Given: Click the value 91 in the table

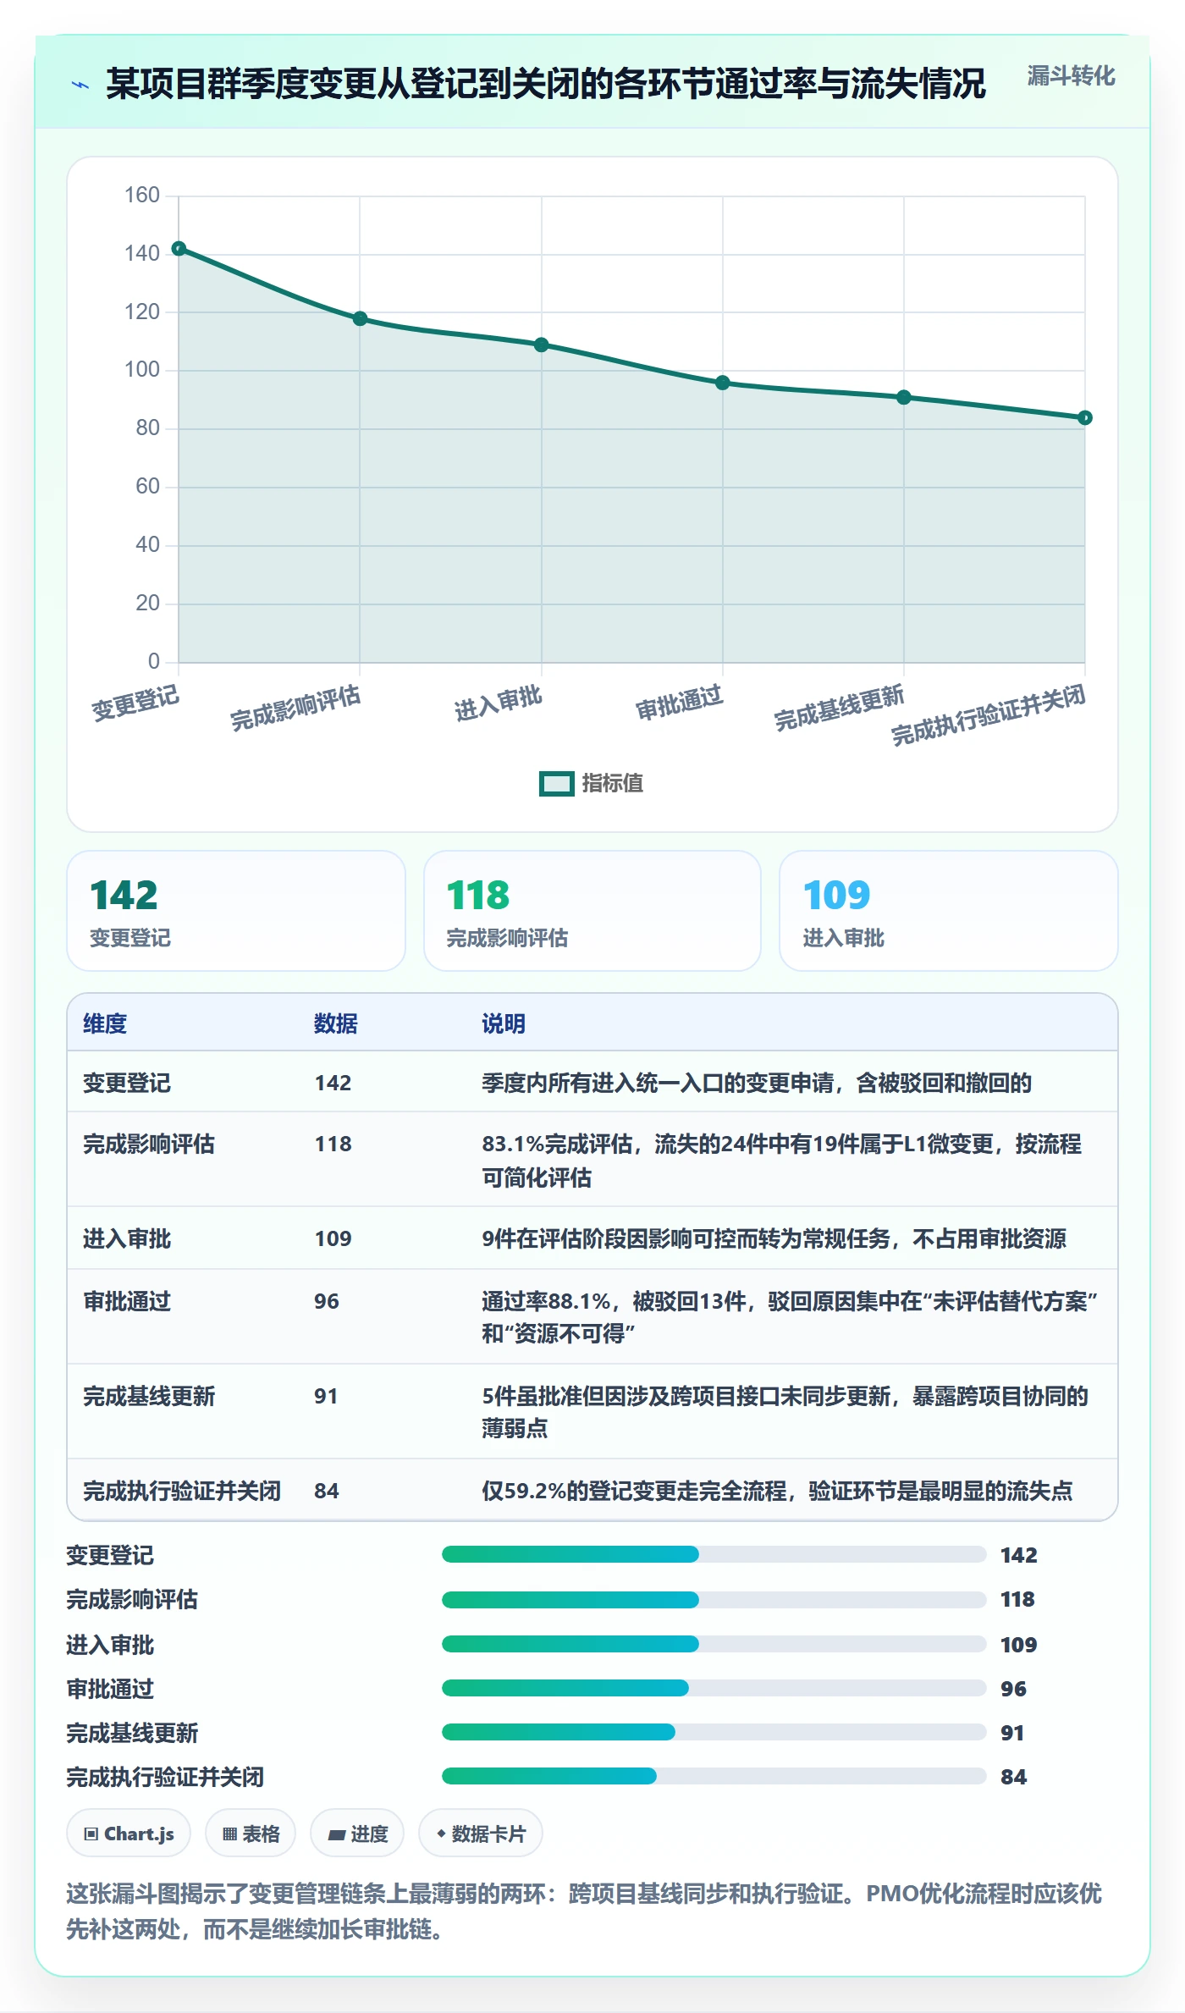Looking at the screenshot, I should pos(326,1397).
